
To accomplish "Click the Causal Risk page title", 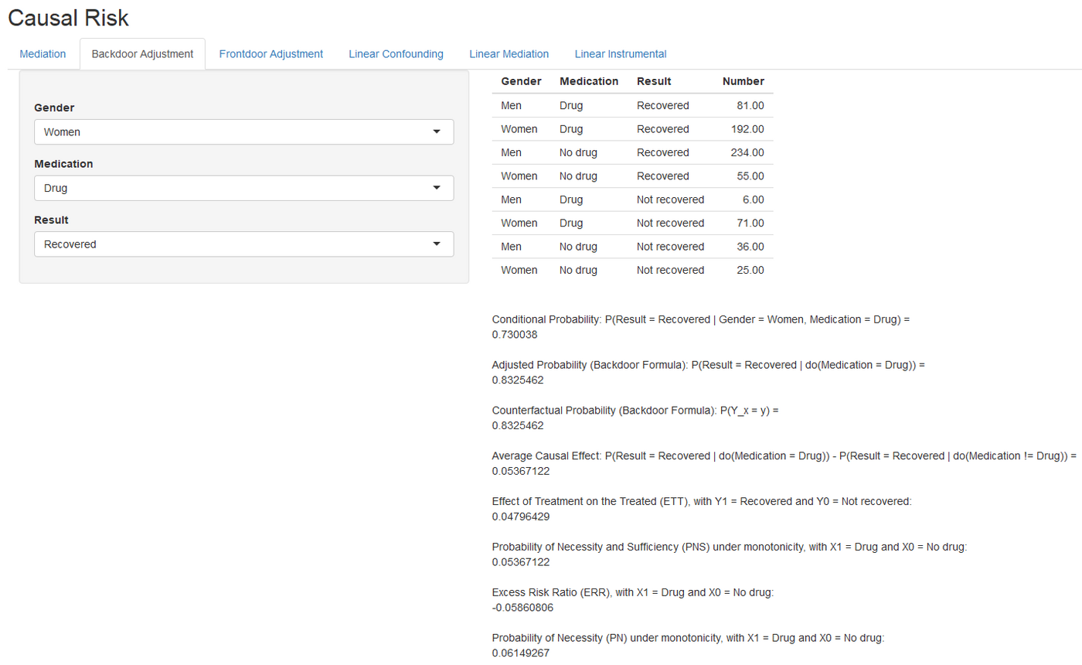I will tap(69, 17).
